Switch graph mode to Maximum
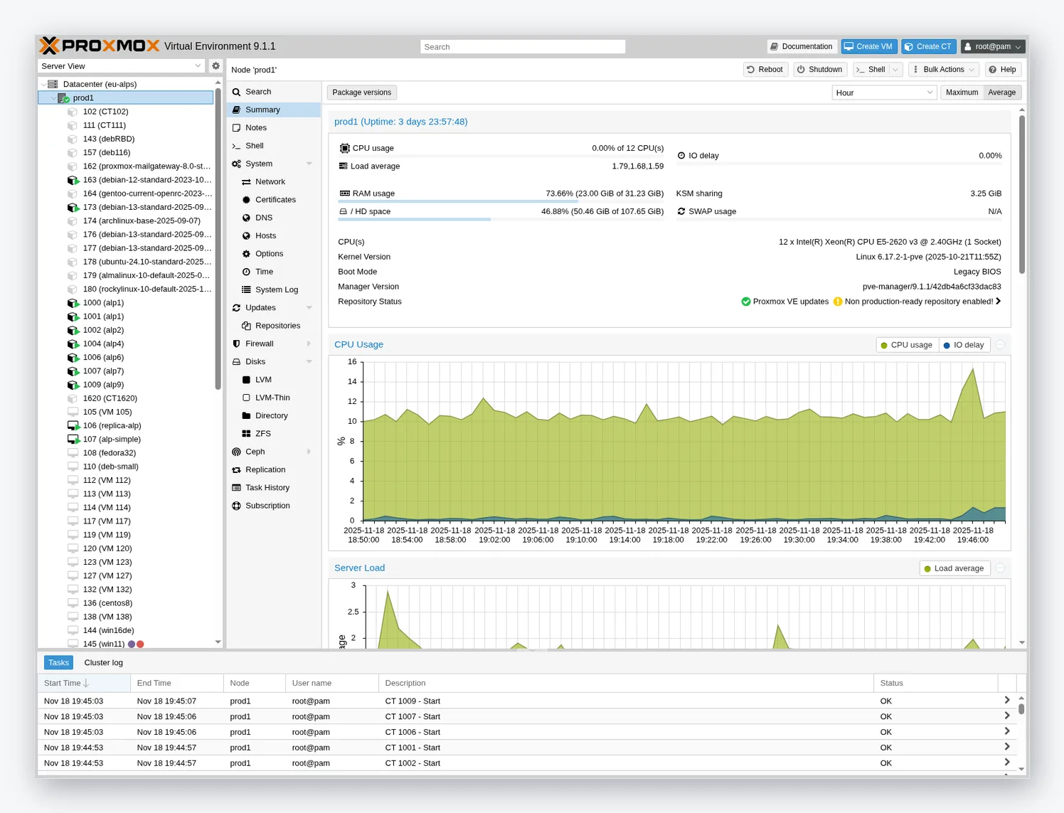Viewport: 1064px width, 813px height. pos(962,92)
